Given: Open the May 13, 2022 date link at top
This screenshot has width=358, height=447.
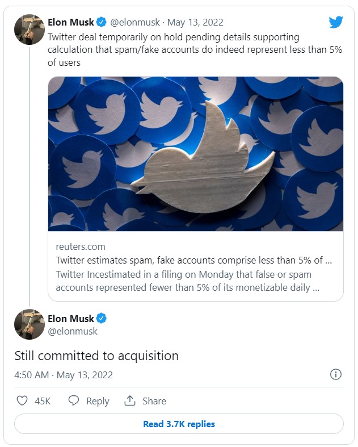Looking at the screenshot, I should [196, 23].
